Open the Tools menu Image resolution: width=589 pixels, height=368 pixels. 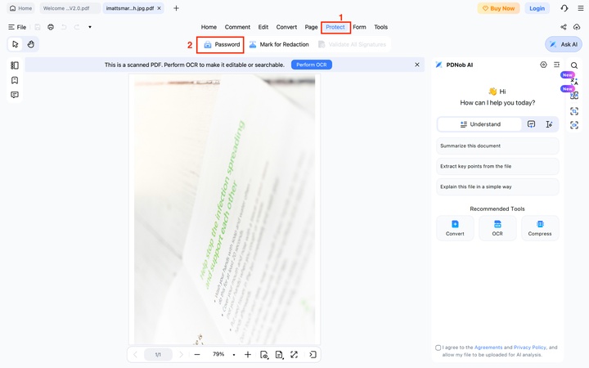pos(381,27)
